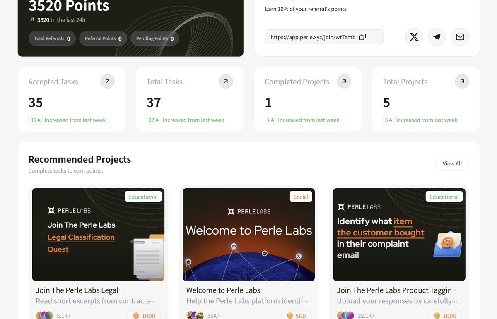Click participant avatars next to 5.1K+
Screen dimensions: 497x319
[44, 315]
